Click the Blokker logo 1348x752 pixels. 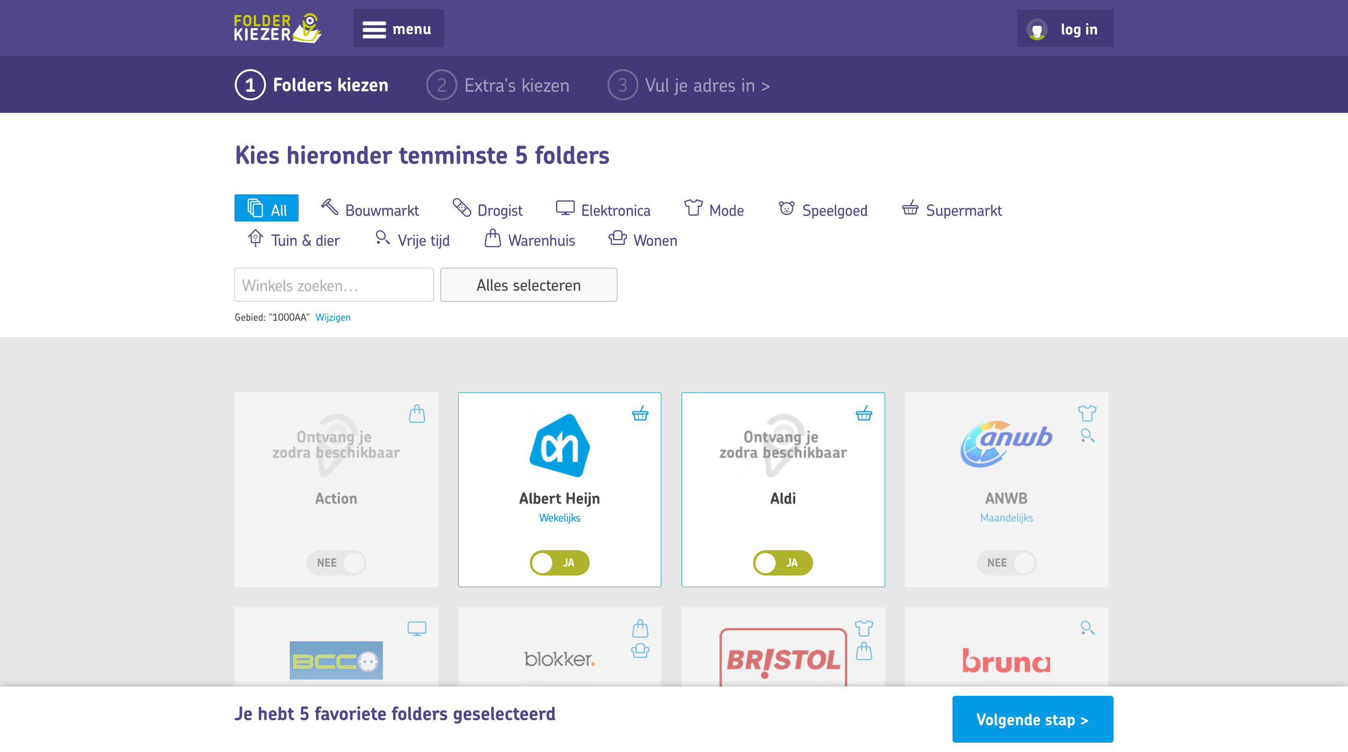tap(559, 659)
